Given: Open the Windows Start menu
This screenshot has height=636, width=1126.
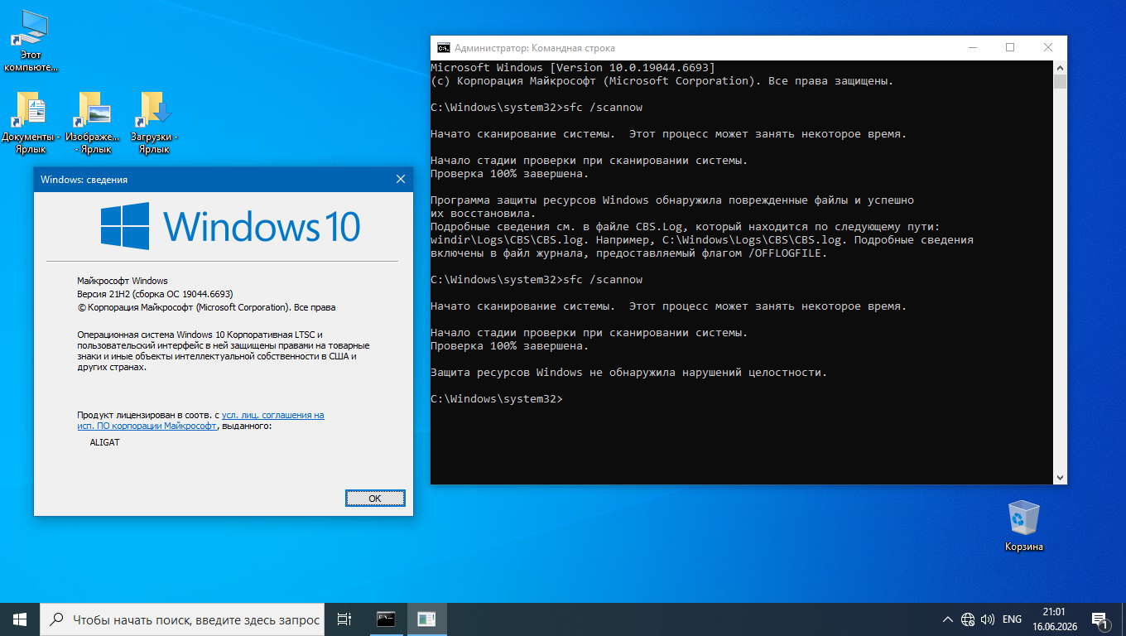Looking at the screenshot, I should point(20,619).
